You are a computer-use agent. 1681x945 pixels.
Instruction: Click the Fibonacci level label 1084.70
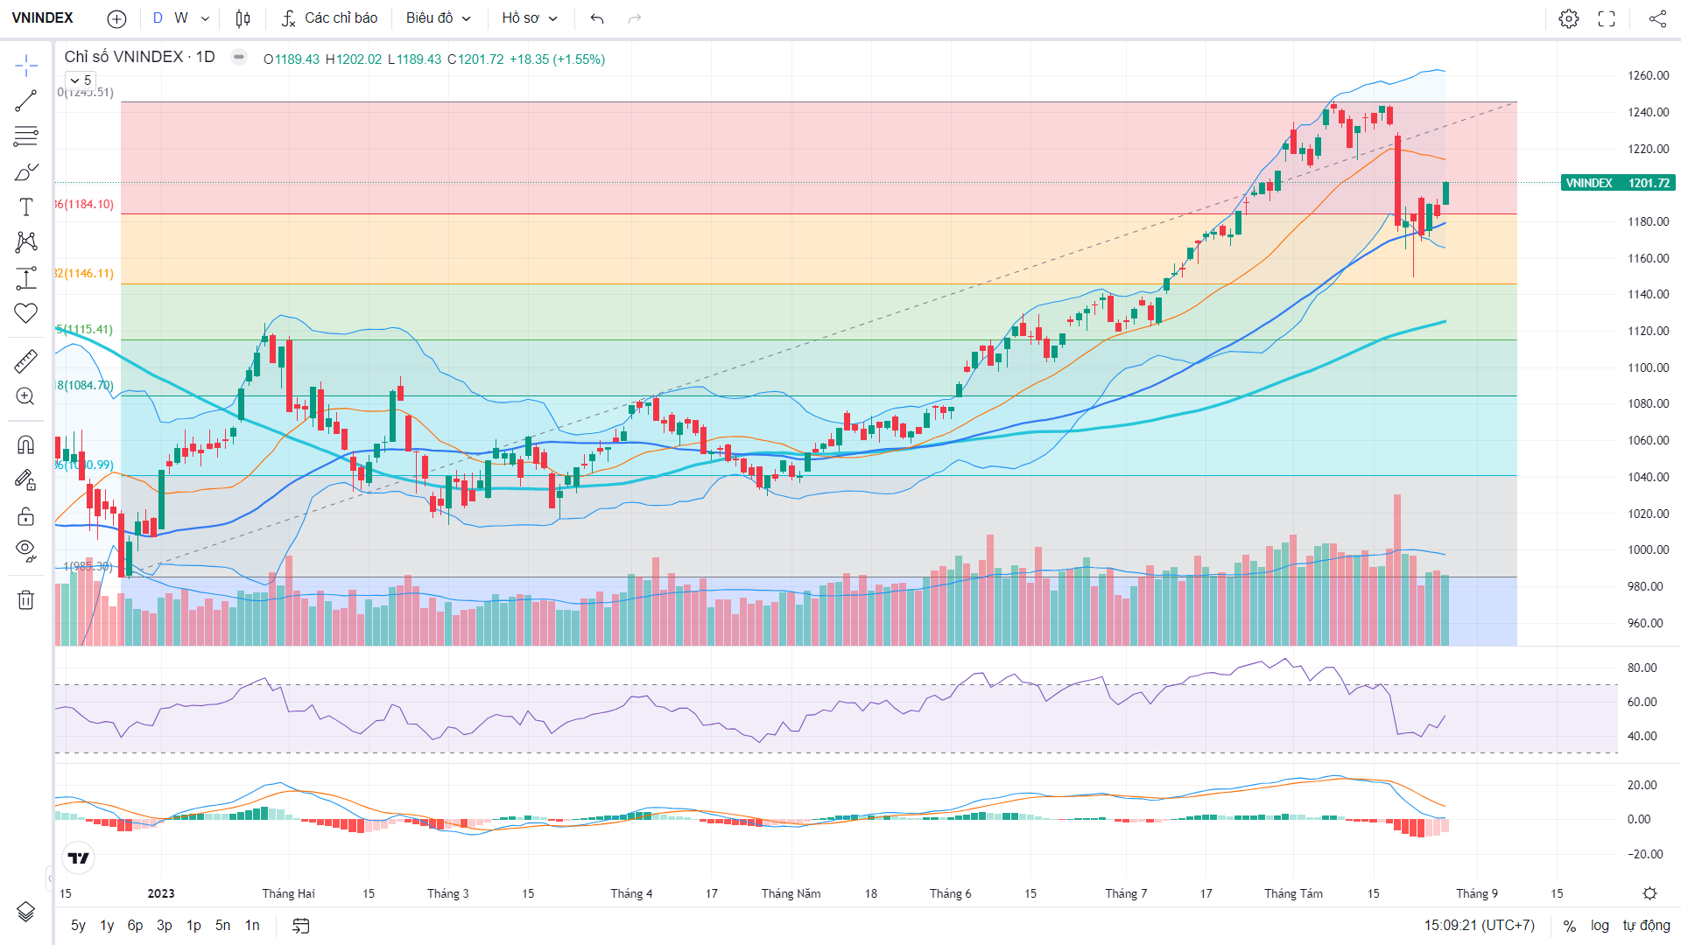(85, 386)
